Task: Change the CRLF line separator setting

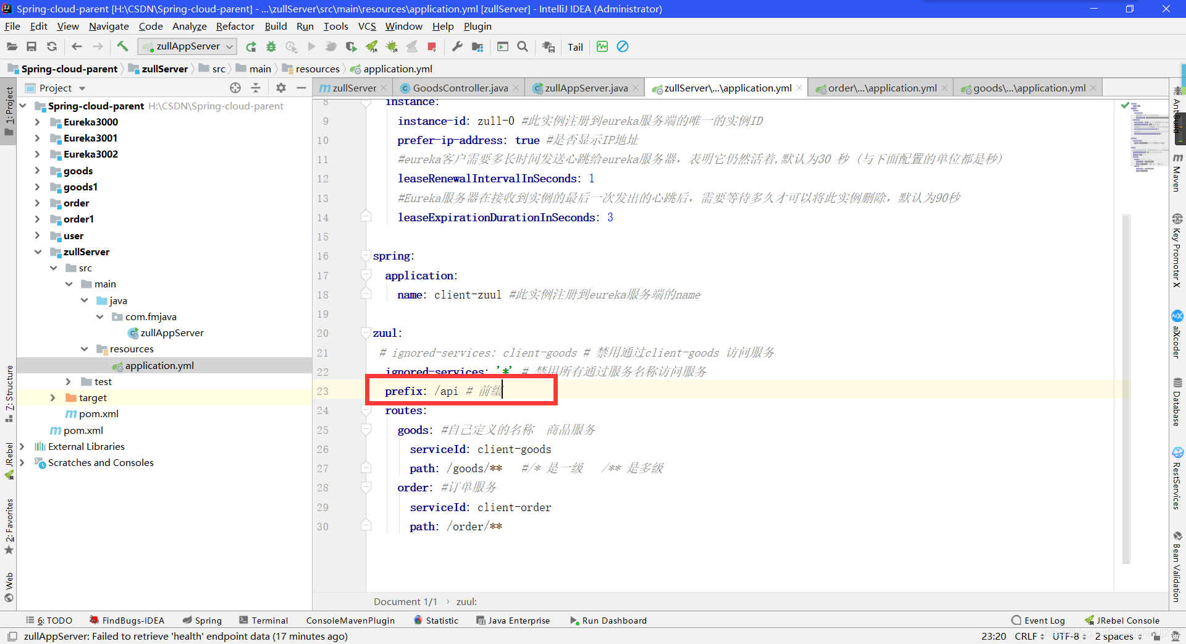Action: pos(1029,636)
